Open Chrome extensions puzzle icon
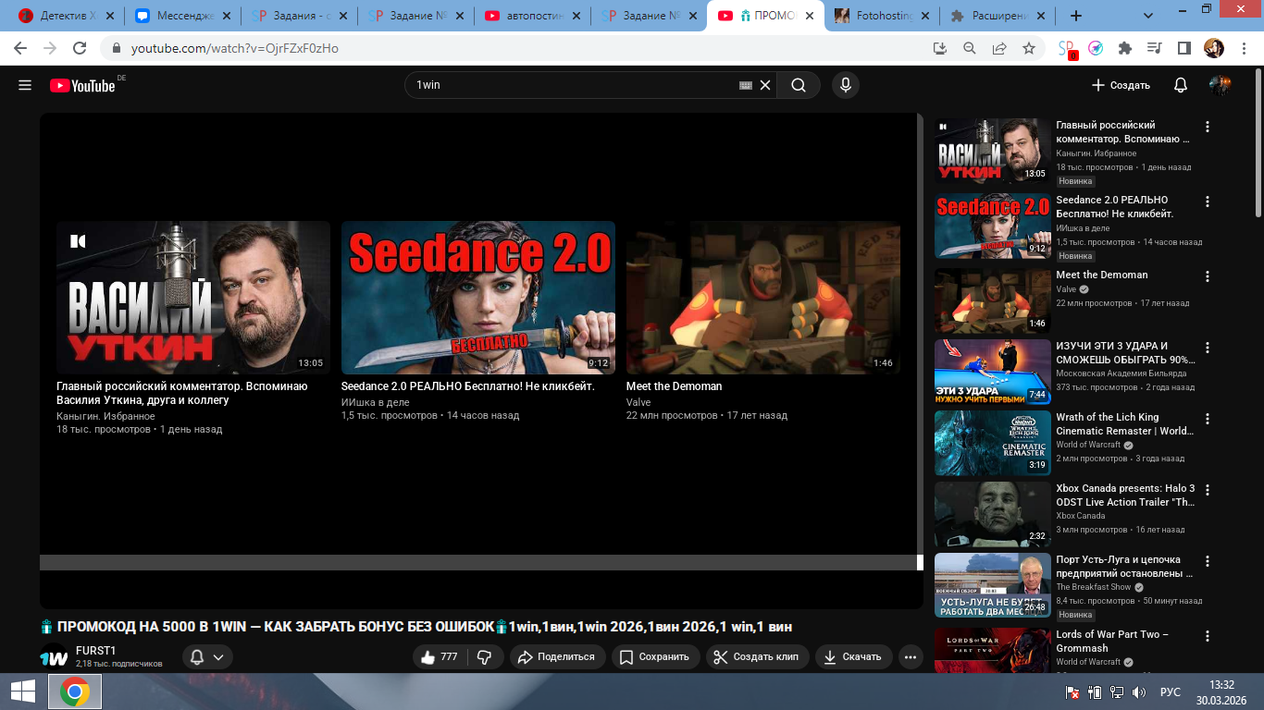The width and height of the screenshot is (1264, 710). click(1124, 48)
